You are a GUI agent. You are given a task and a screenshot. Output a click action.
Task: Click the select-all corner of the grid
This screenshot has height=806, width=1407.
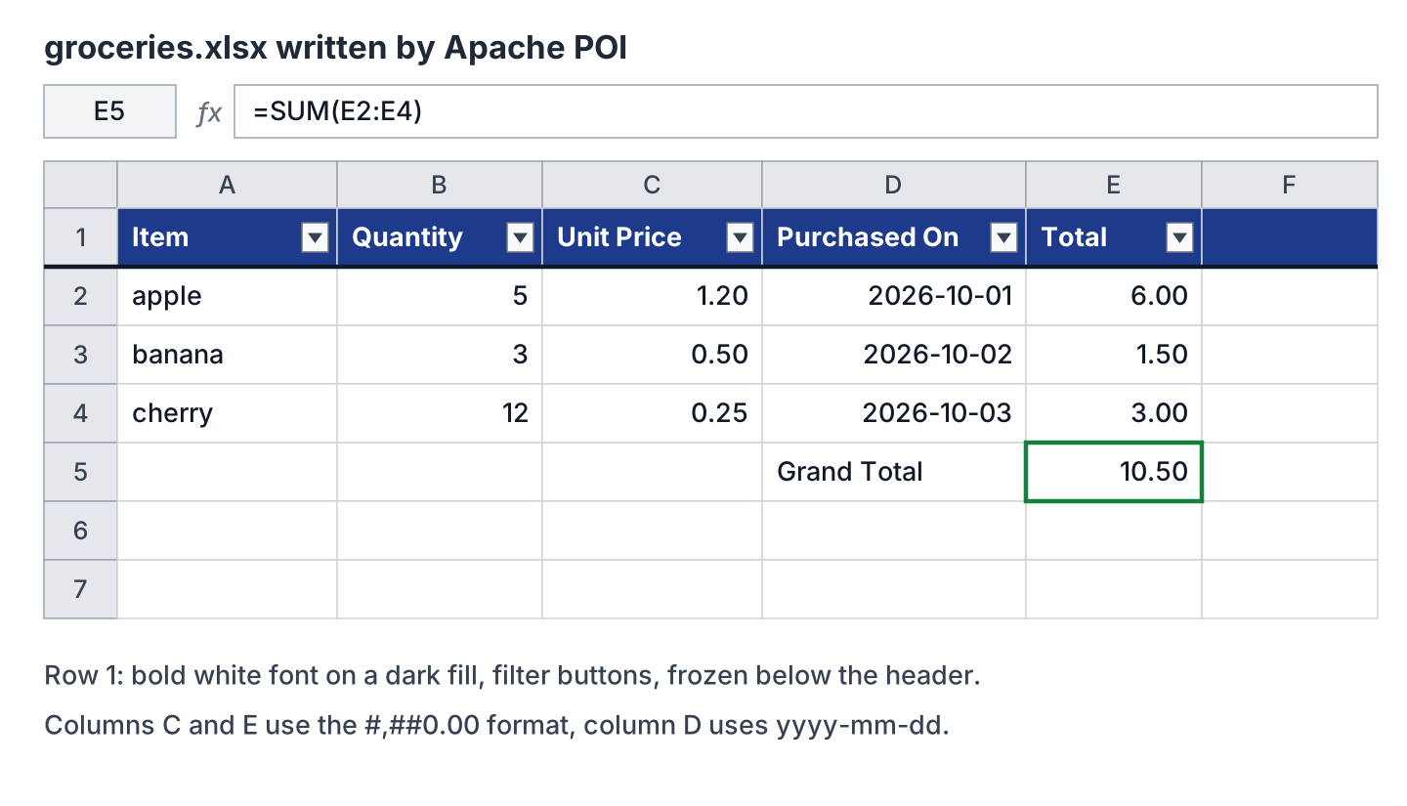pyautogui.click(x=80, y=185)
